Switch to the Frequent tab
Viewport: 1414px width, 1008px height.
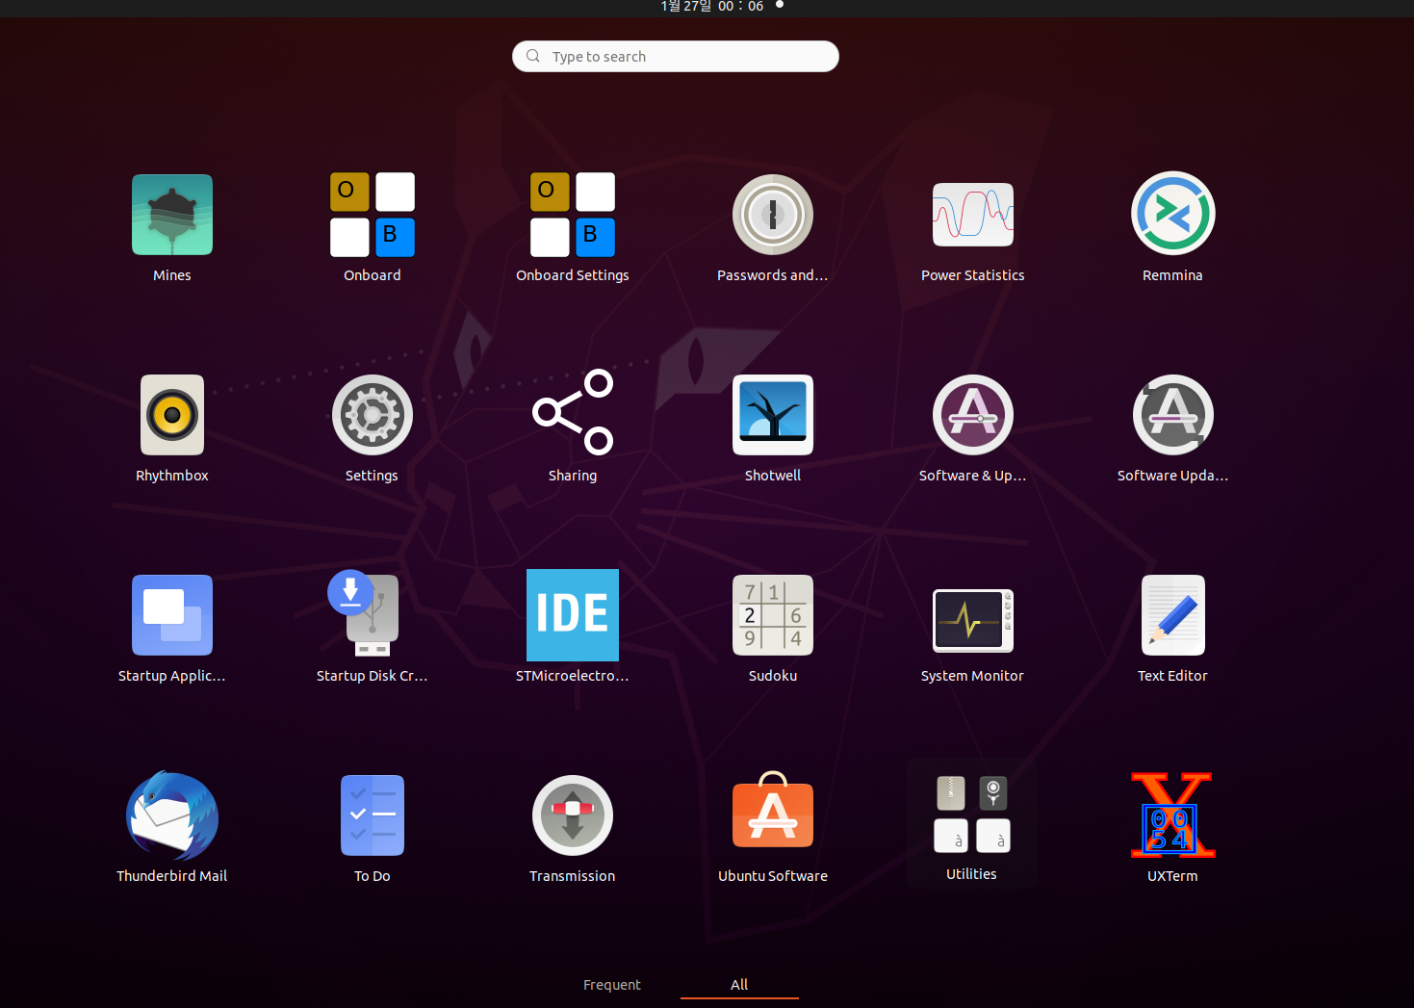pos(612,985)
